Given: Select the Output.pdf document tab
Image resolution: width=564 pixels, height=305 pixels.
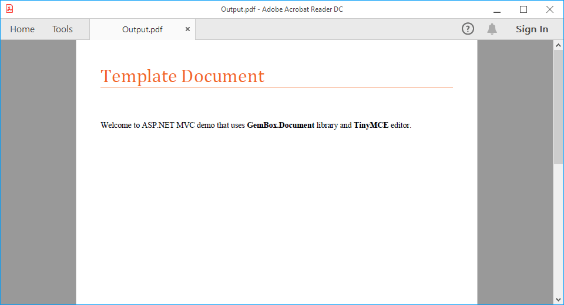Looking at the screenshot, I should point(142,29).
